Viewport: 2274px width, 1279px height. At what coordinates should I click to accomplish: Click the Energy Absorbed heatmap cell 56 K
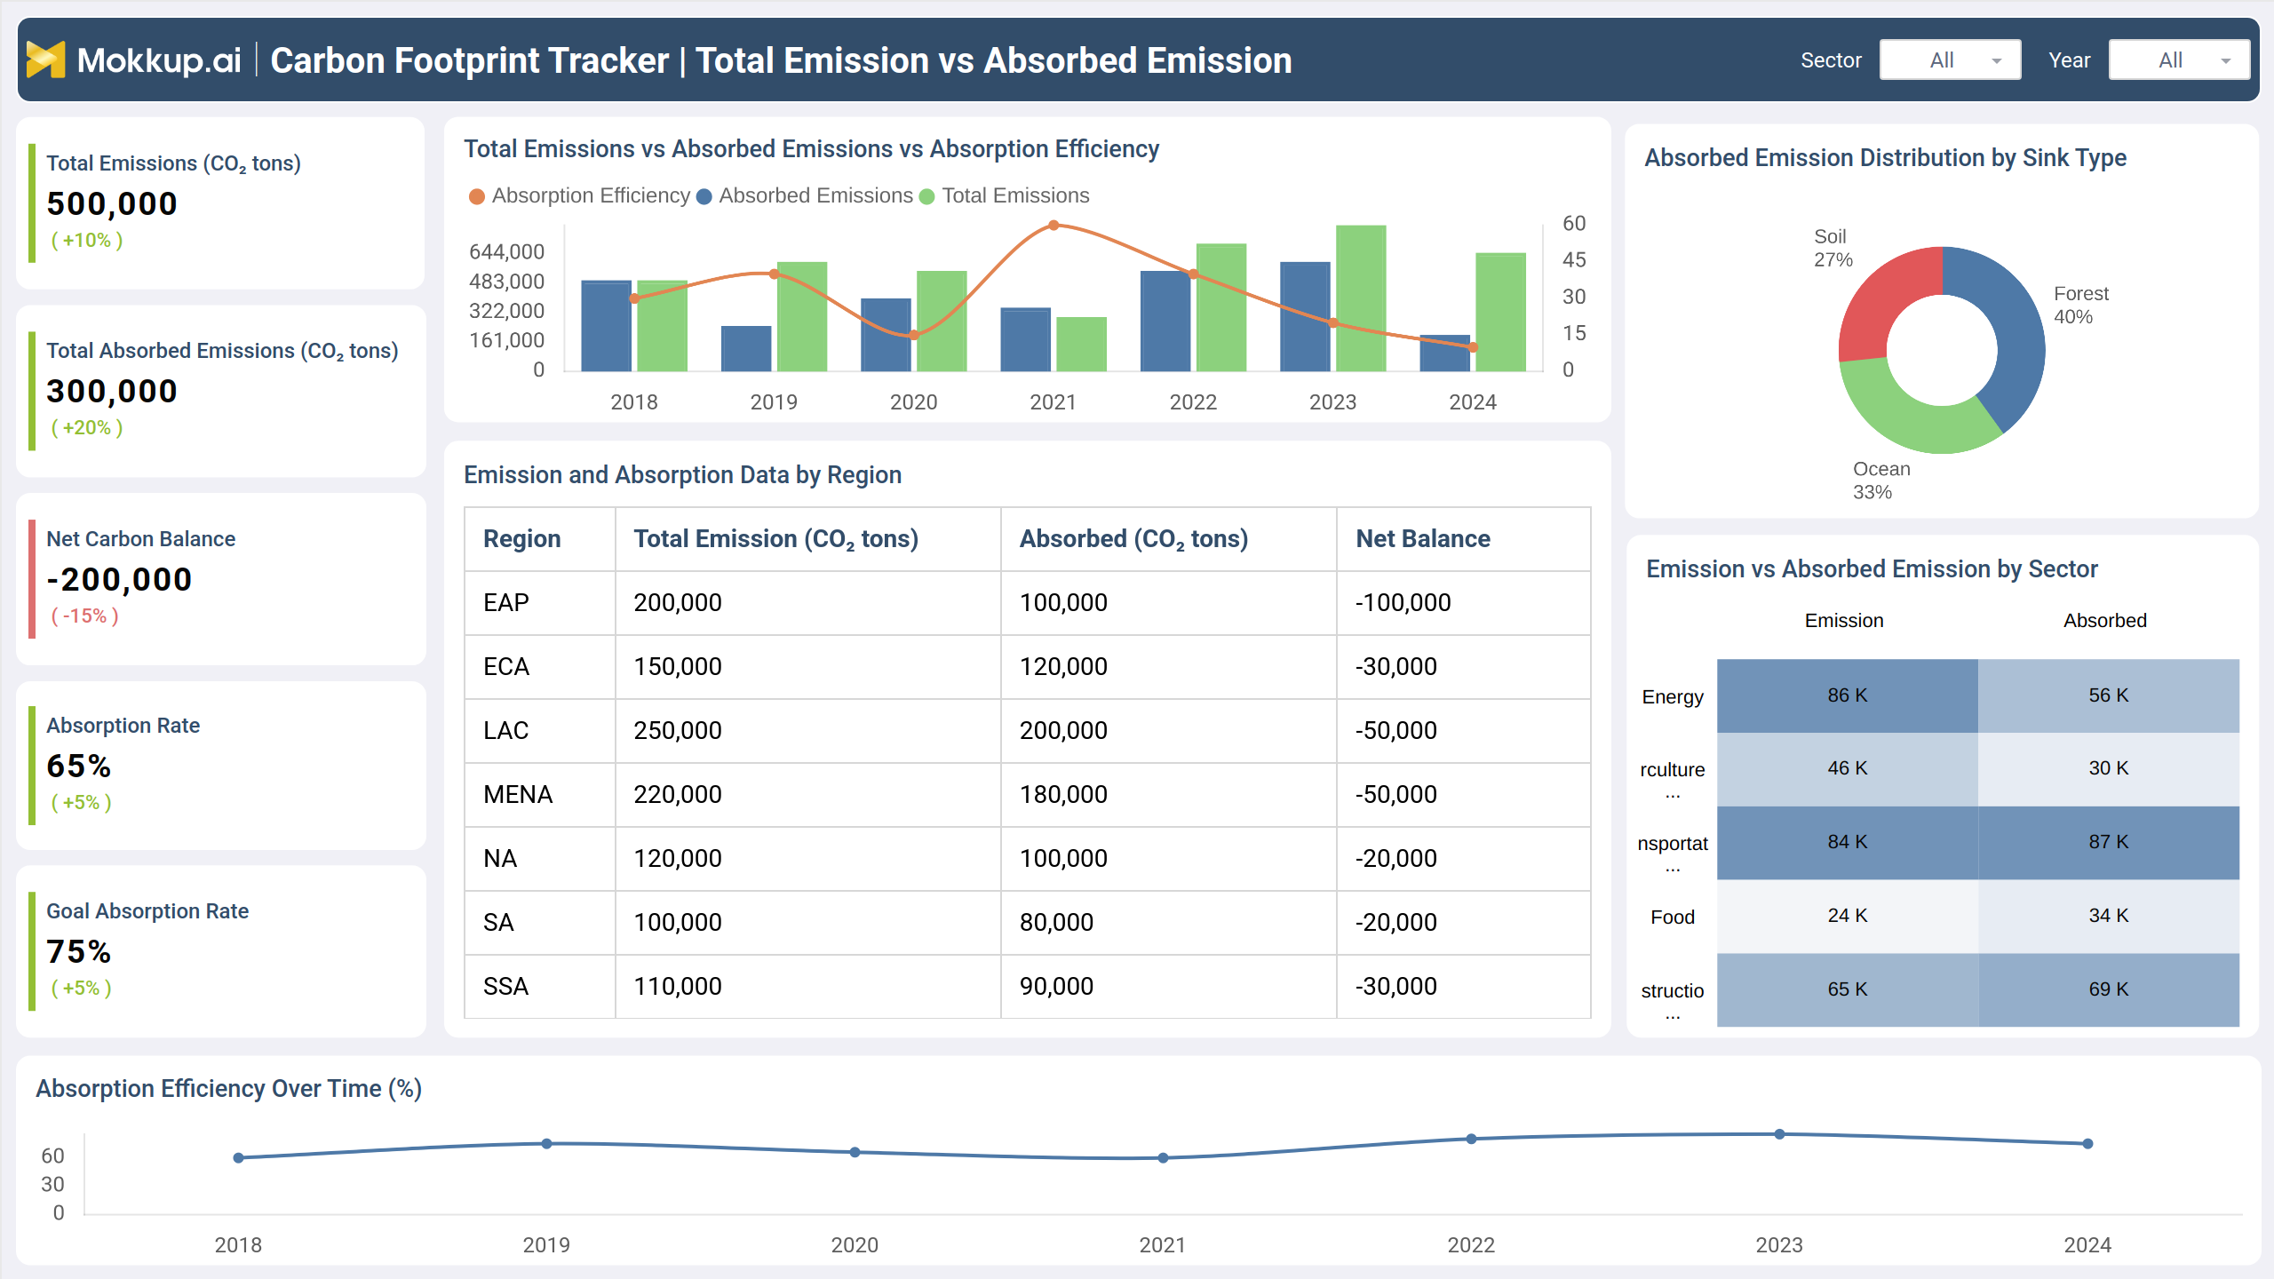[2109, 695]
